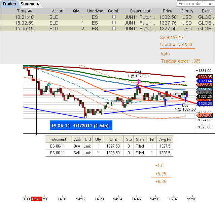Click the 1329.44 blue price tag
The width and height of the screenshot is (215, 203).
tap(205, 81)
